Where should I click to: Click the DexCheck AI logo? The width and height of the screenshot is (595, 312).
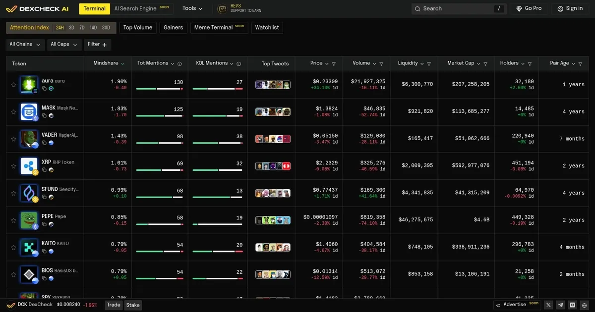click(x=37, y=8)
